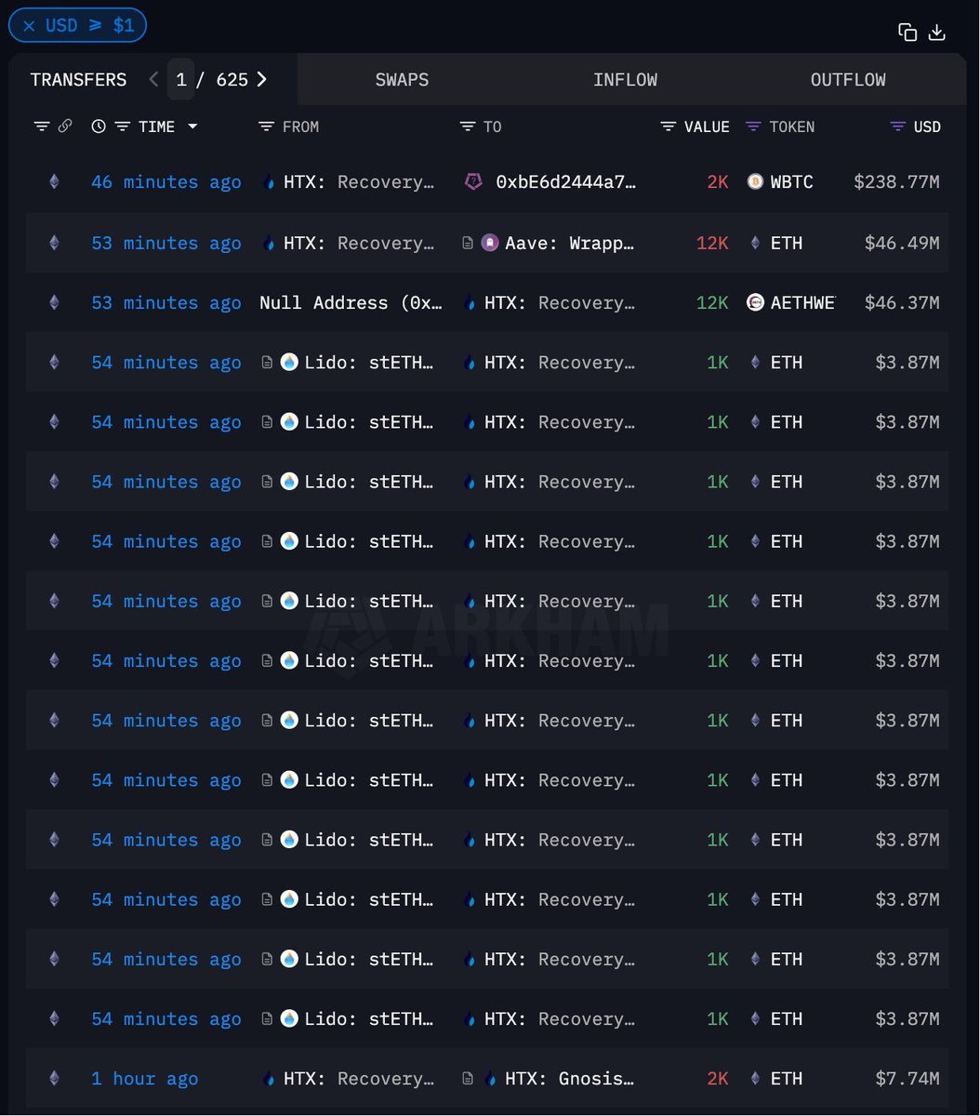980x1116 pixels.
Task: Click the link chain icon in header
Action: pyautogui.click(x=65, y=126)
